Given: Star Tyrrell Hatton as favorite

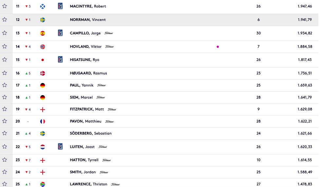Looking at the screenshot, I should tap(5, 160).
